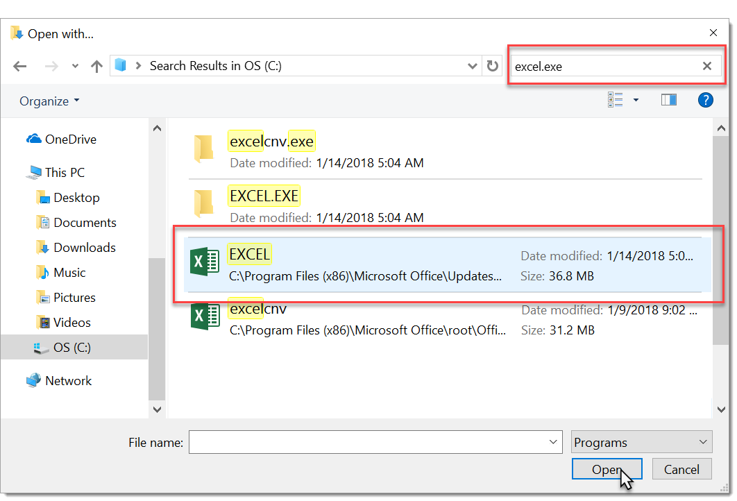Click the change view icon
This screenshot has width=737, height=501.
click(616, 101)
